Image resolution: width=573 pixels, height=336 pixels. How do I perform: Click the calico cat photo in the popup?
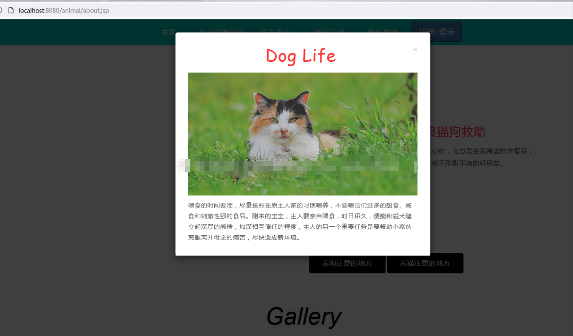[x=303, y=134]
